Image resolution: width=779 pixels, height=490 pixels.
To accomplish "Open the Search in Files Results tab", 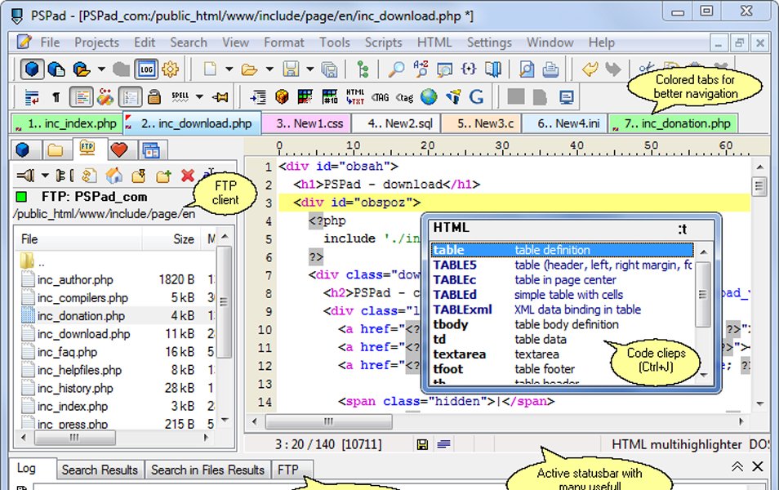I will [207, 470].
